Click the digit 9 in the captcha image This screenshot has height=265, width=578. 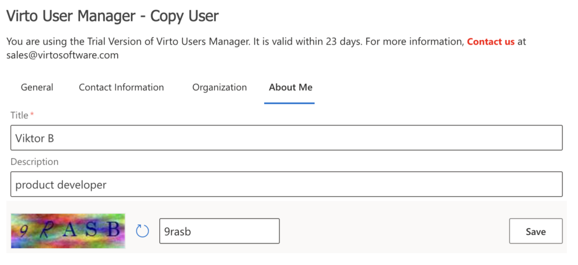tap(24, 230)
